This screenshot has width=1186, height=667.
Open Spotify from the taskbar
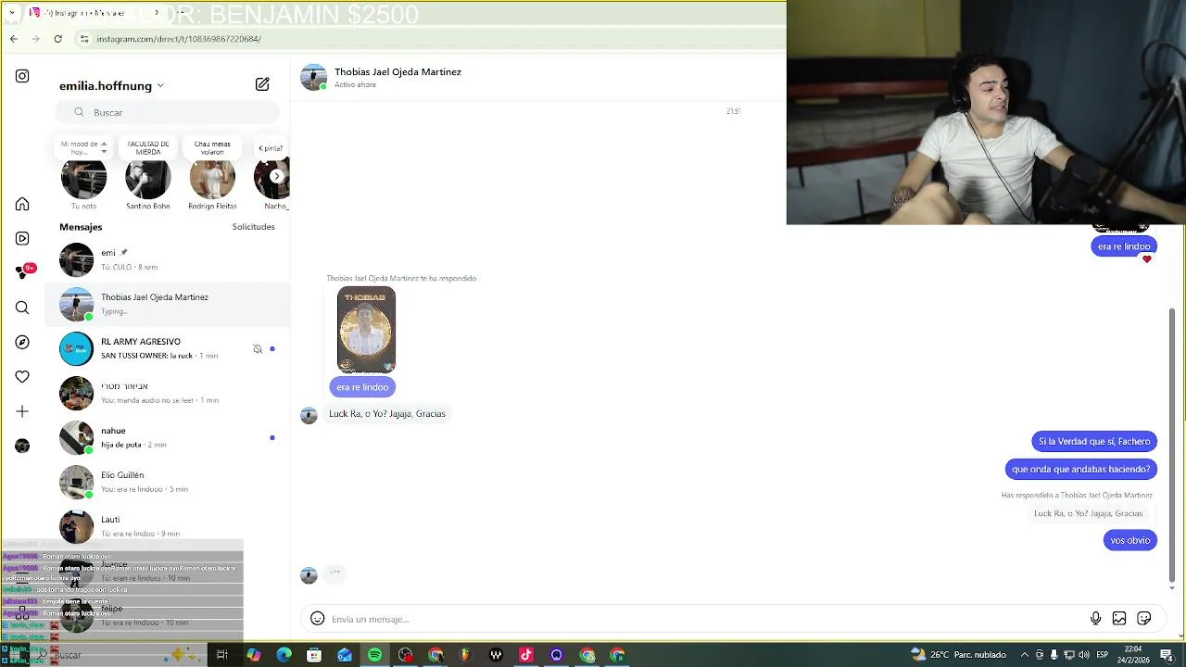click(x=374, y=655)
